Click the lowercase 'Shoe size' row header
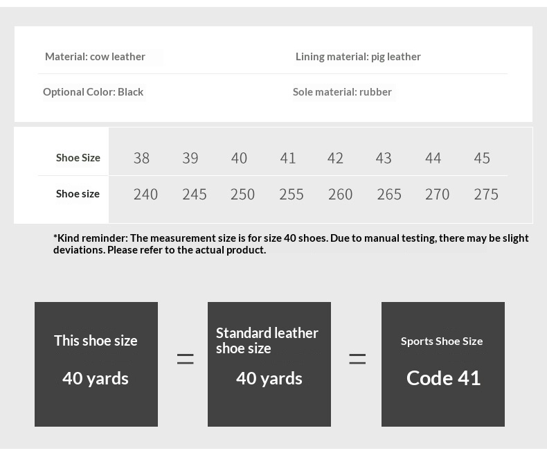 (78, 194)
